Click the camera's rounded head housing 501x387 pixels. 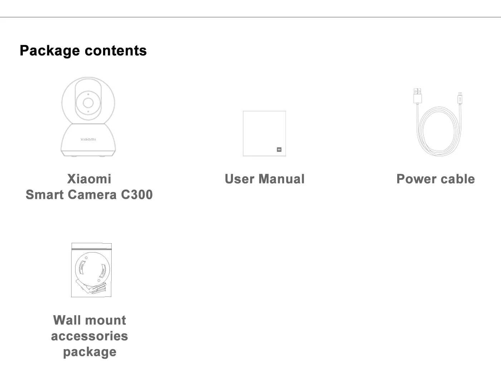[88, 102]
